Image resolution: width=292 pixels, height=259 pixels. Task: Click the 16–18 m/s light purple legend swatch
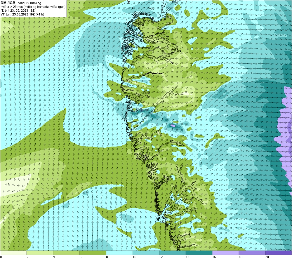coord(225,253)
